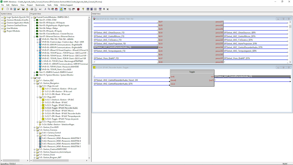Screen dimensions: 293x165
Task: Expand Crestron Certified Drivers in Symbol Library
Action: pos(2,25)
